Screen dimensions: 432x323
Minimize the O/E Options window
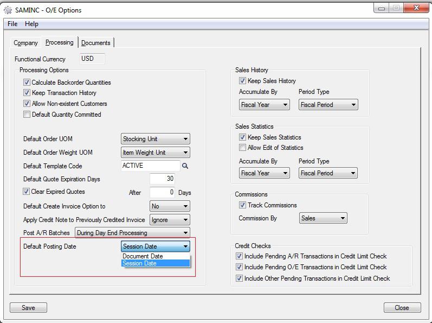[x=382, y=8]
